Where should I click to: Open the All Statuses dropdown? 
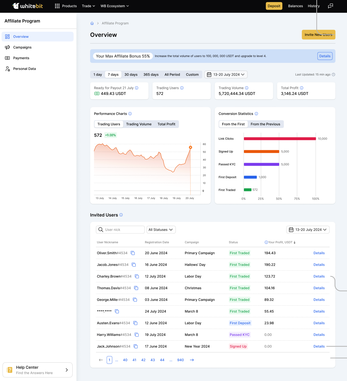161,230
